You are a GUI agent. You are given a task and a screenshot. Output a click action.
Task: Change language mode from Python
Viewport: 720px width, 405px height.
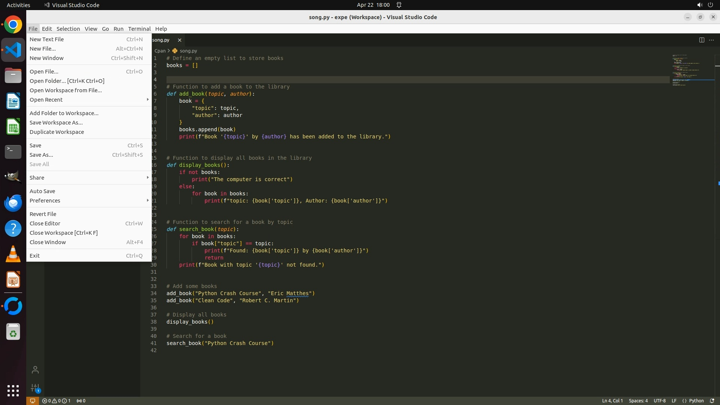pyautogui.click(x=696, y=400)
